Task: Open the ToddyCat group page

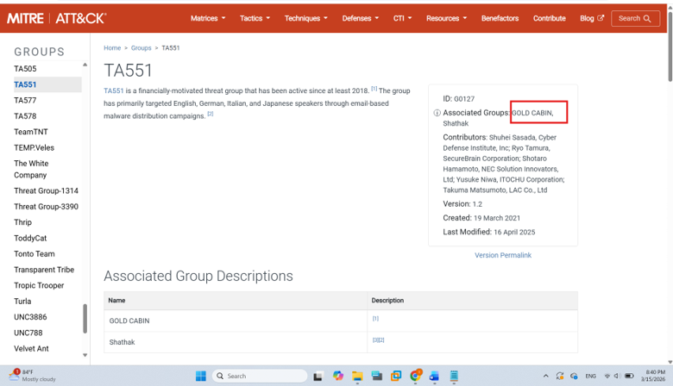Action: click(x=30, y=238)
